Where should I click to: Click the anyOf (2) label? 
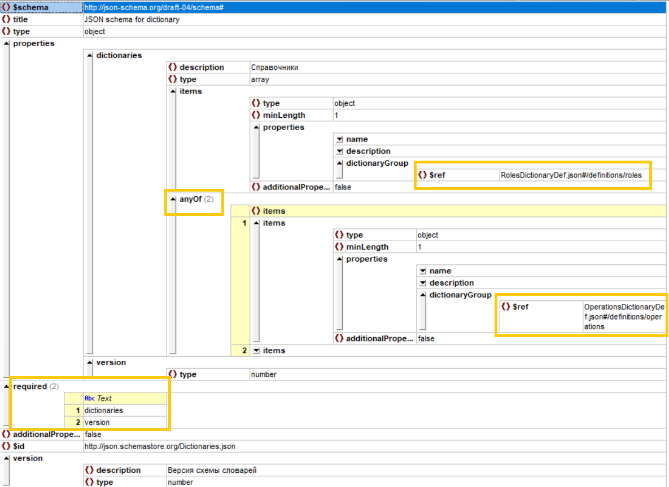[196, 199]
